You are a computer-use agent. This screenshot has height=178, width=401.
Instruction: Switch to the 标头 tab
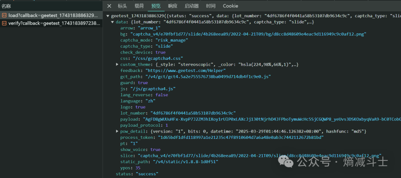pos(123,6)
